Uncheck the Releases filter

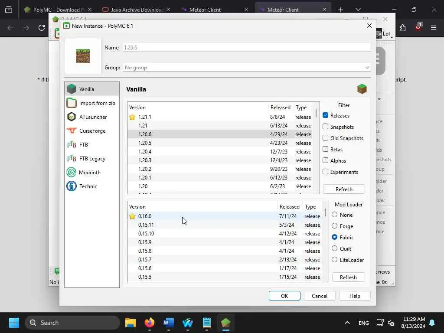(325, 115)
